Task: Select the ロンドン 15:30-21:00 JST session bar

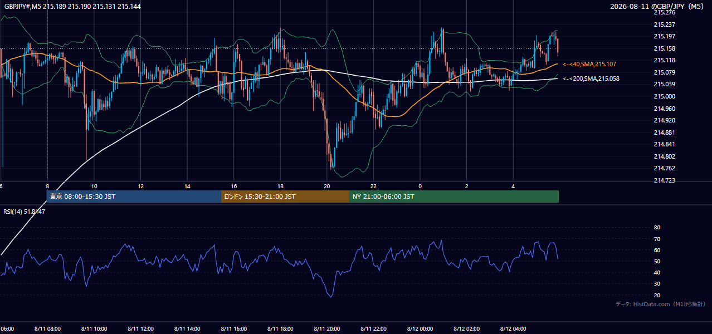Action: [285, 197]
